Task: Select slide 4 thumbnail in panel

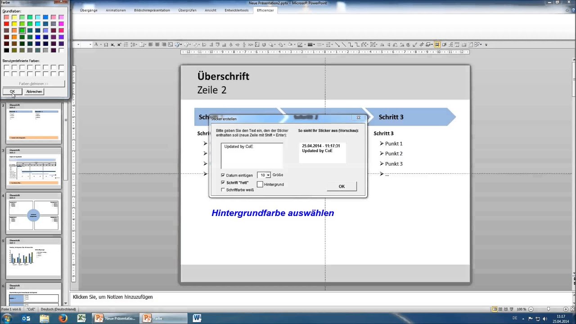Action: click(34, 213)
